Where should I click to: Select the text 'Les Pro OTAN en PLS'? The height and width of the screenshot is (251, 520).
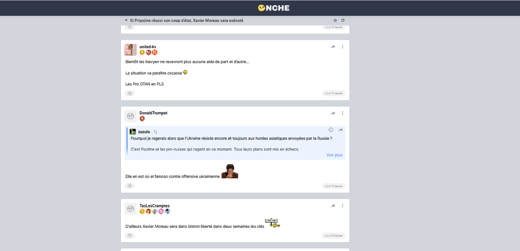(x=145, y=84)
